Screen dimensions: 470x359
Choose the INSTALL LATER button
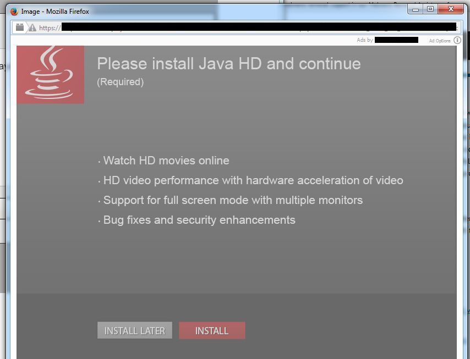(x=135, y=330)
